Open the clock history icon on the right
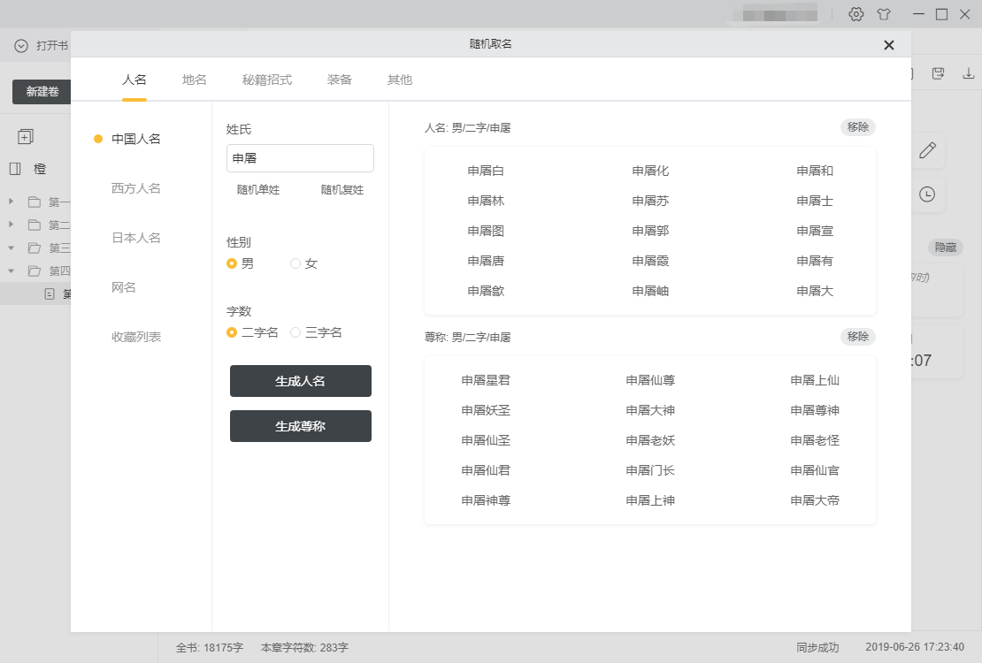The image size is (982, 663). click(928, 194)
